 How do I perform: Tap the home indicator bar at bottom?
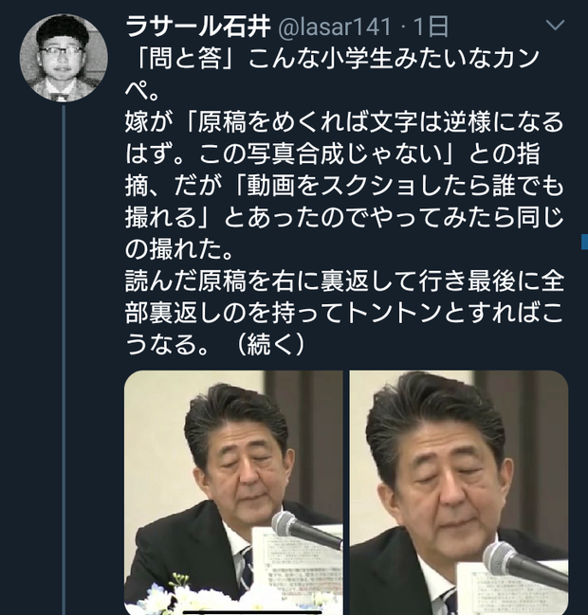pyautogui.click(x=252, y=612)
